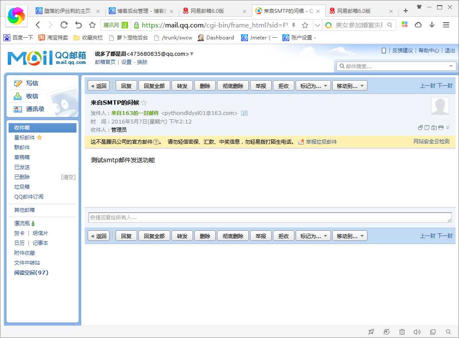Switch to last 网易邮箱6.0版 tab
Viewport: 459px width, 338px height.
(361, 11)
